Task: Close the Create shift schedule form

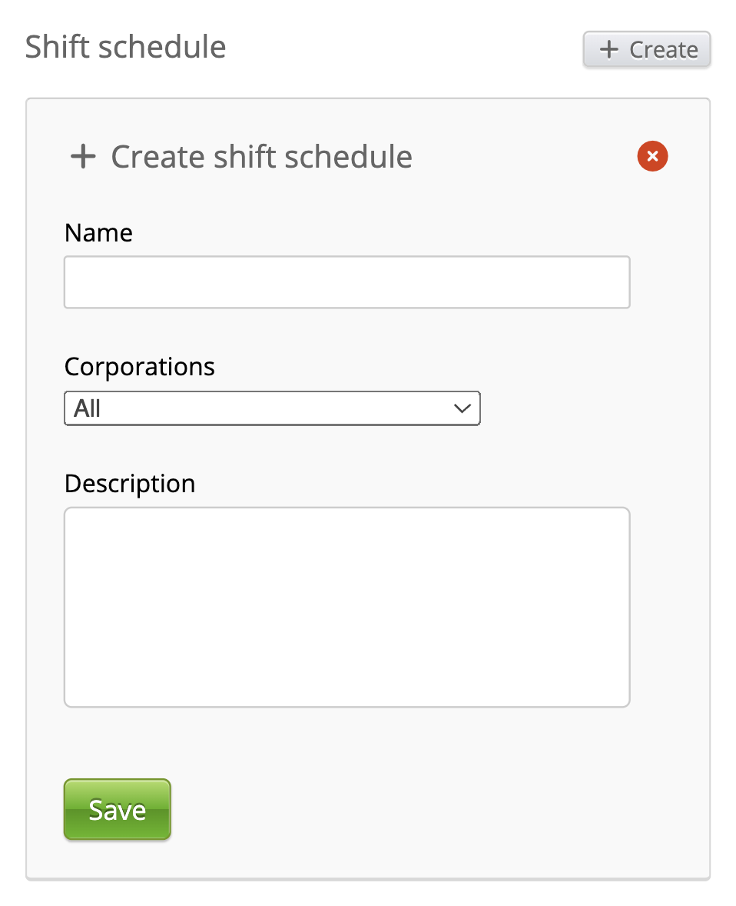Action: point(652,157)
